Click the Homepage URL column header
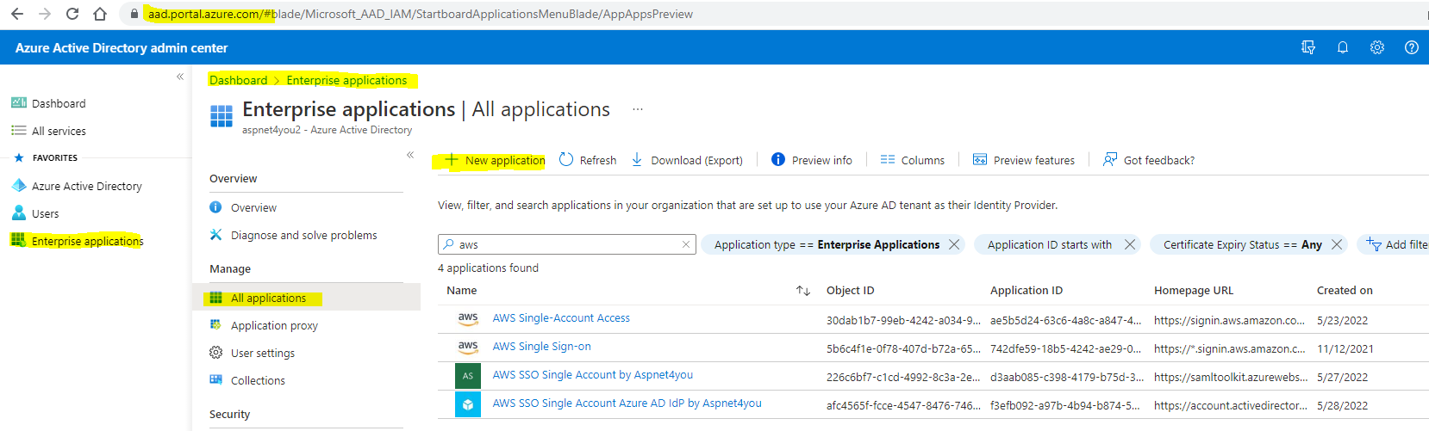This screenshot has width=1429, height=431. pyautogui.click(x=1194, y=291)
